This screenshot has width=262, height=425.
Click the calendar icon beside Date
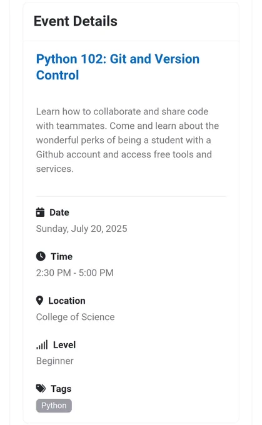[40, 212]
